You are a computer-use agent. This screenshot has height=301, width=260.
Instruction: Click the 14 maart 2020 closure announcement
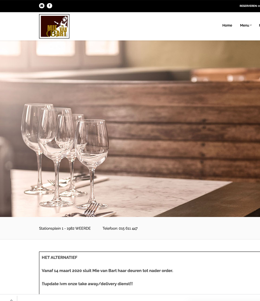tap(107, 271)
